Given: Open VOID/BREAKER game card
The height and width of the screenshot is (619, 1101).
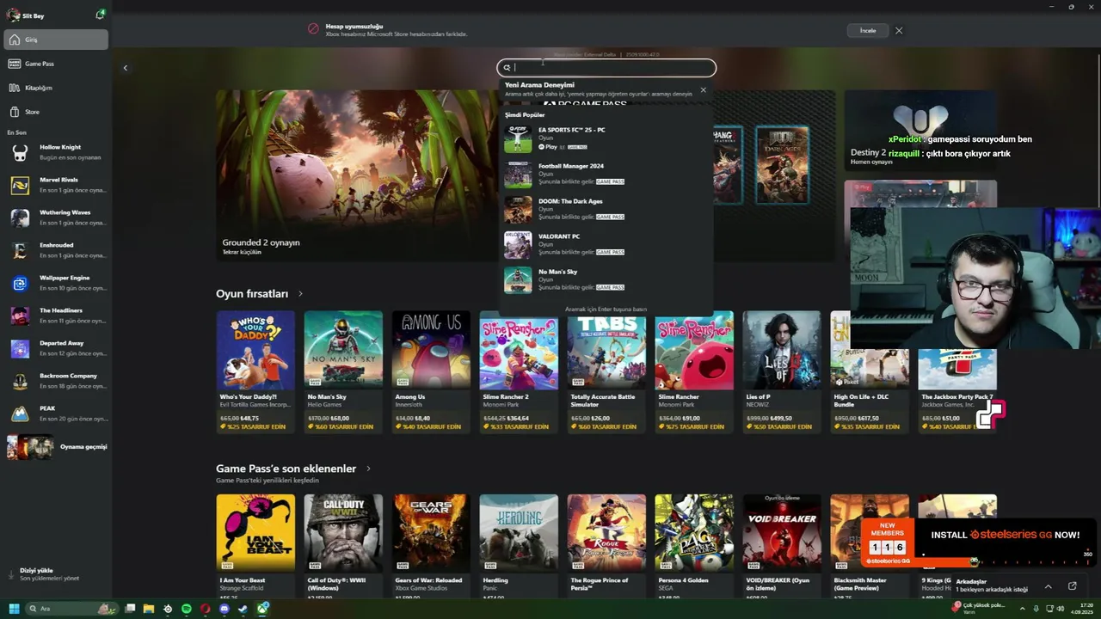Looking at the screenshot, I should (782, 545).
